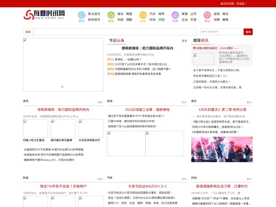Click the 印度小吃卫生整改 thumbnail
Viewport: 276px width, 207px height.
point(35,128)
